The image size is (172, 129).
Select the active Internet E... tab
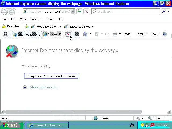click(54, 34)
